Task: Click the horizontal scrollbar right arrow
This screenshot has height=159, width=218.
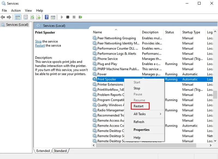Action: [x=210, y=145]
